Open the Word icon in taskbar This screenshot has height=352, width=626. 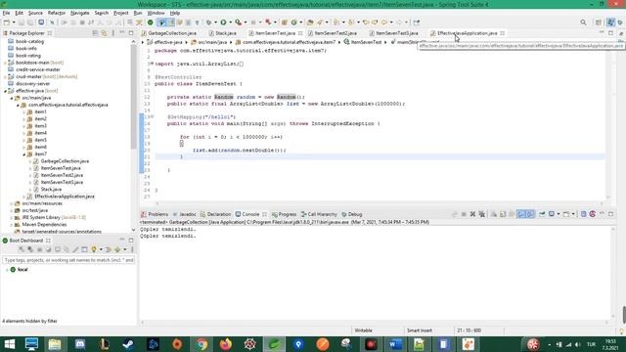(x=395, y=344)
